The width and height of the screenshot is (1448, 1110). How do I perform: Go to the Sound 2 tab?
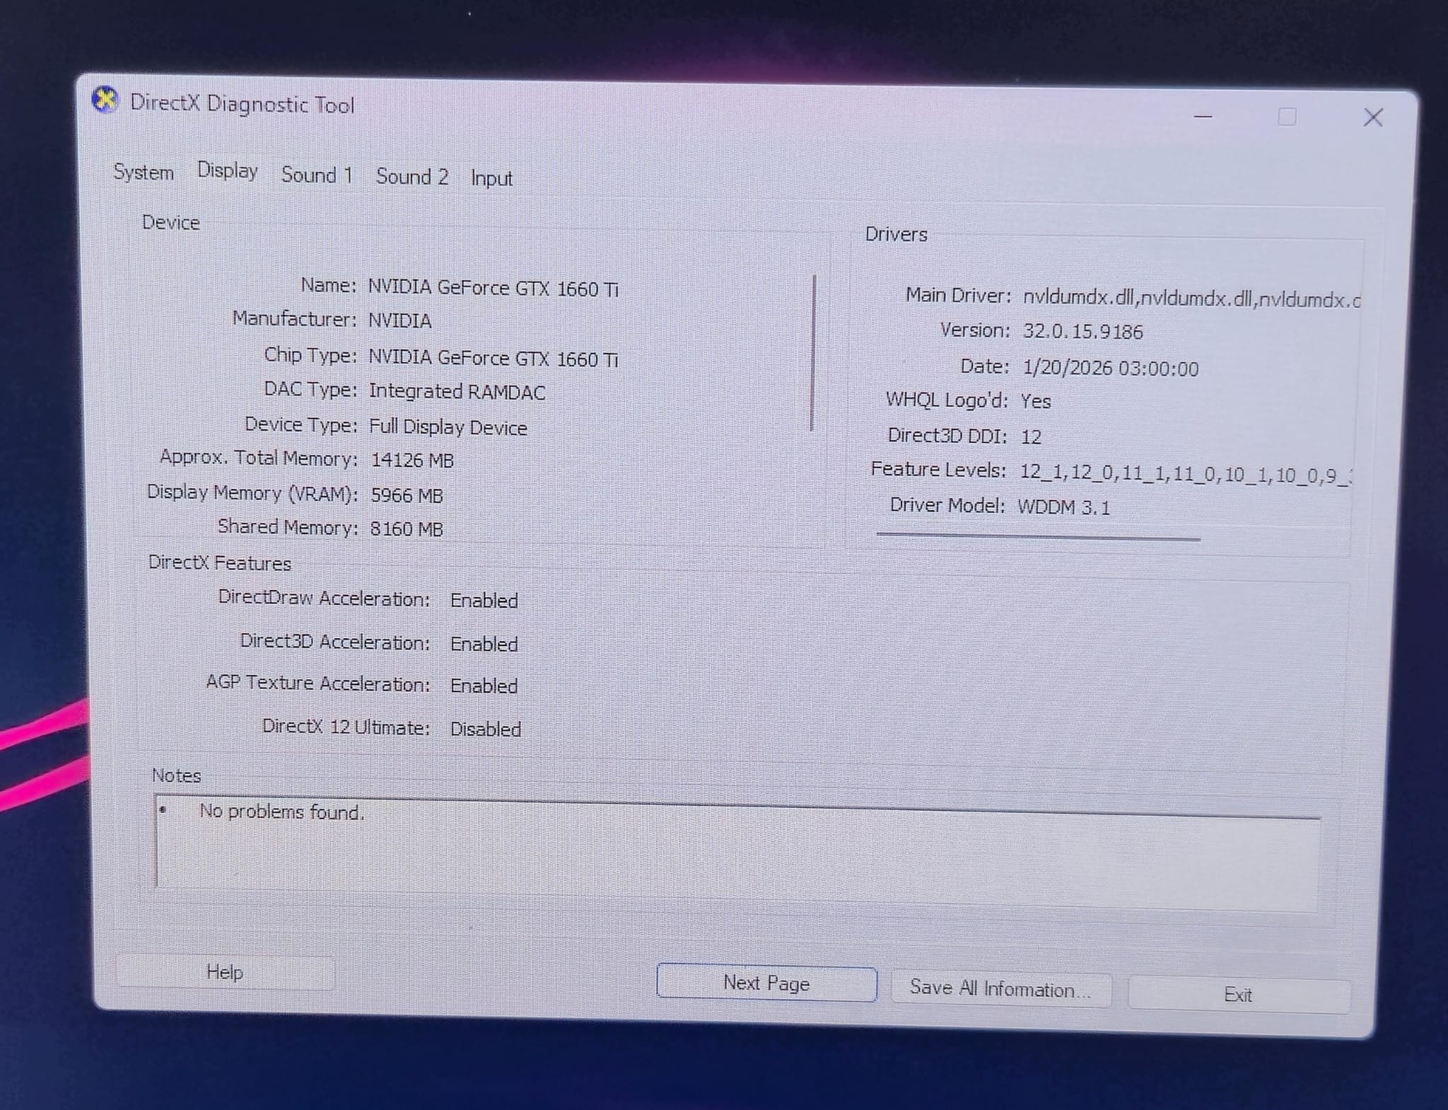point(411,176)
